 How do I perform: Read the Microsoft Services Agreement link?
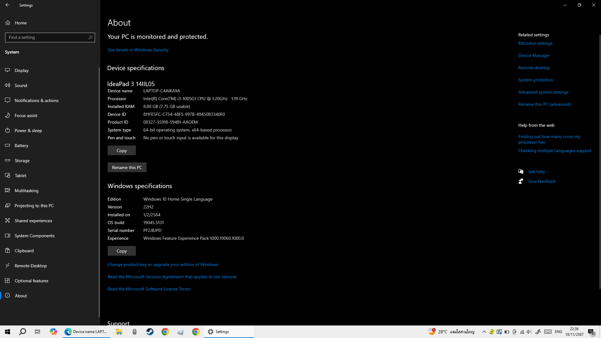coord(172,277)
